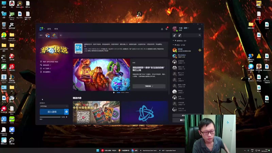This screenshot has width=272, height=153.
Task: Click the friends search magnifier icon
Action: pos(200,35)
